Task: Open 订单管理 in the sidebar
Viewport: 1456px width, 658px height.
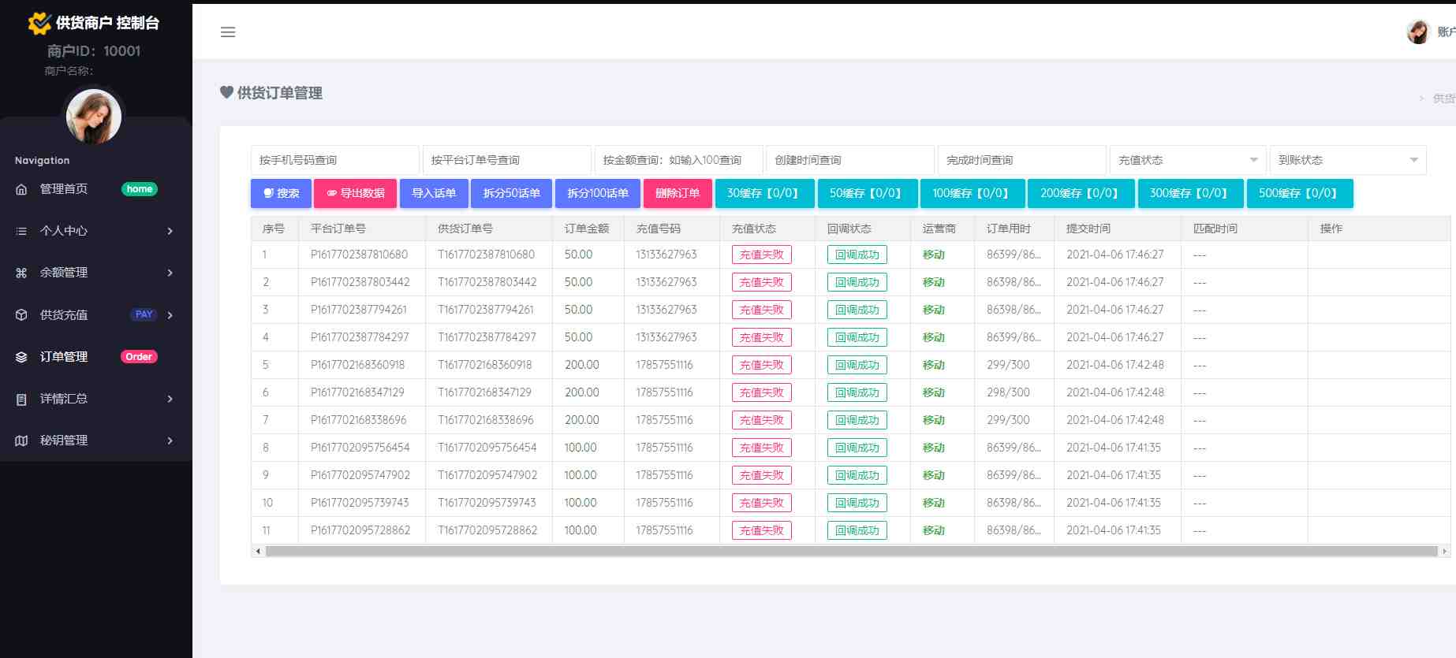Action: tap(64, 357)
